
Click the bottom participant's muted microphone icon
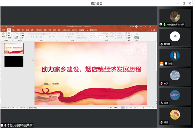pos(162,122)
